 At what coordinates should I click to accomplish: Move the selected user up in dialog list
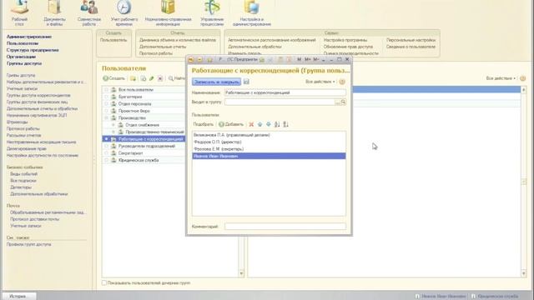259,124
